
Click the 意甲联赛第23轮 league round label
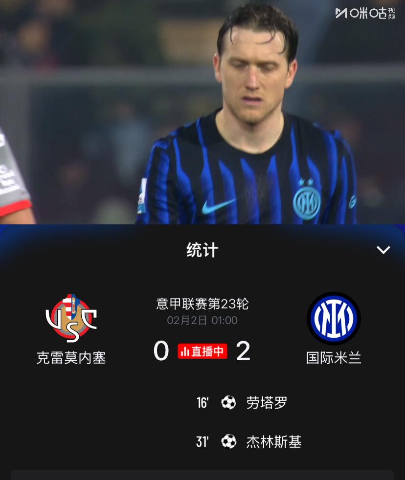(202, 304)
